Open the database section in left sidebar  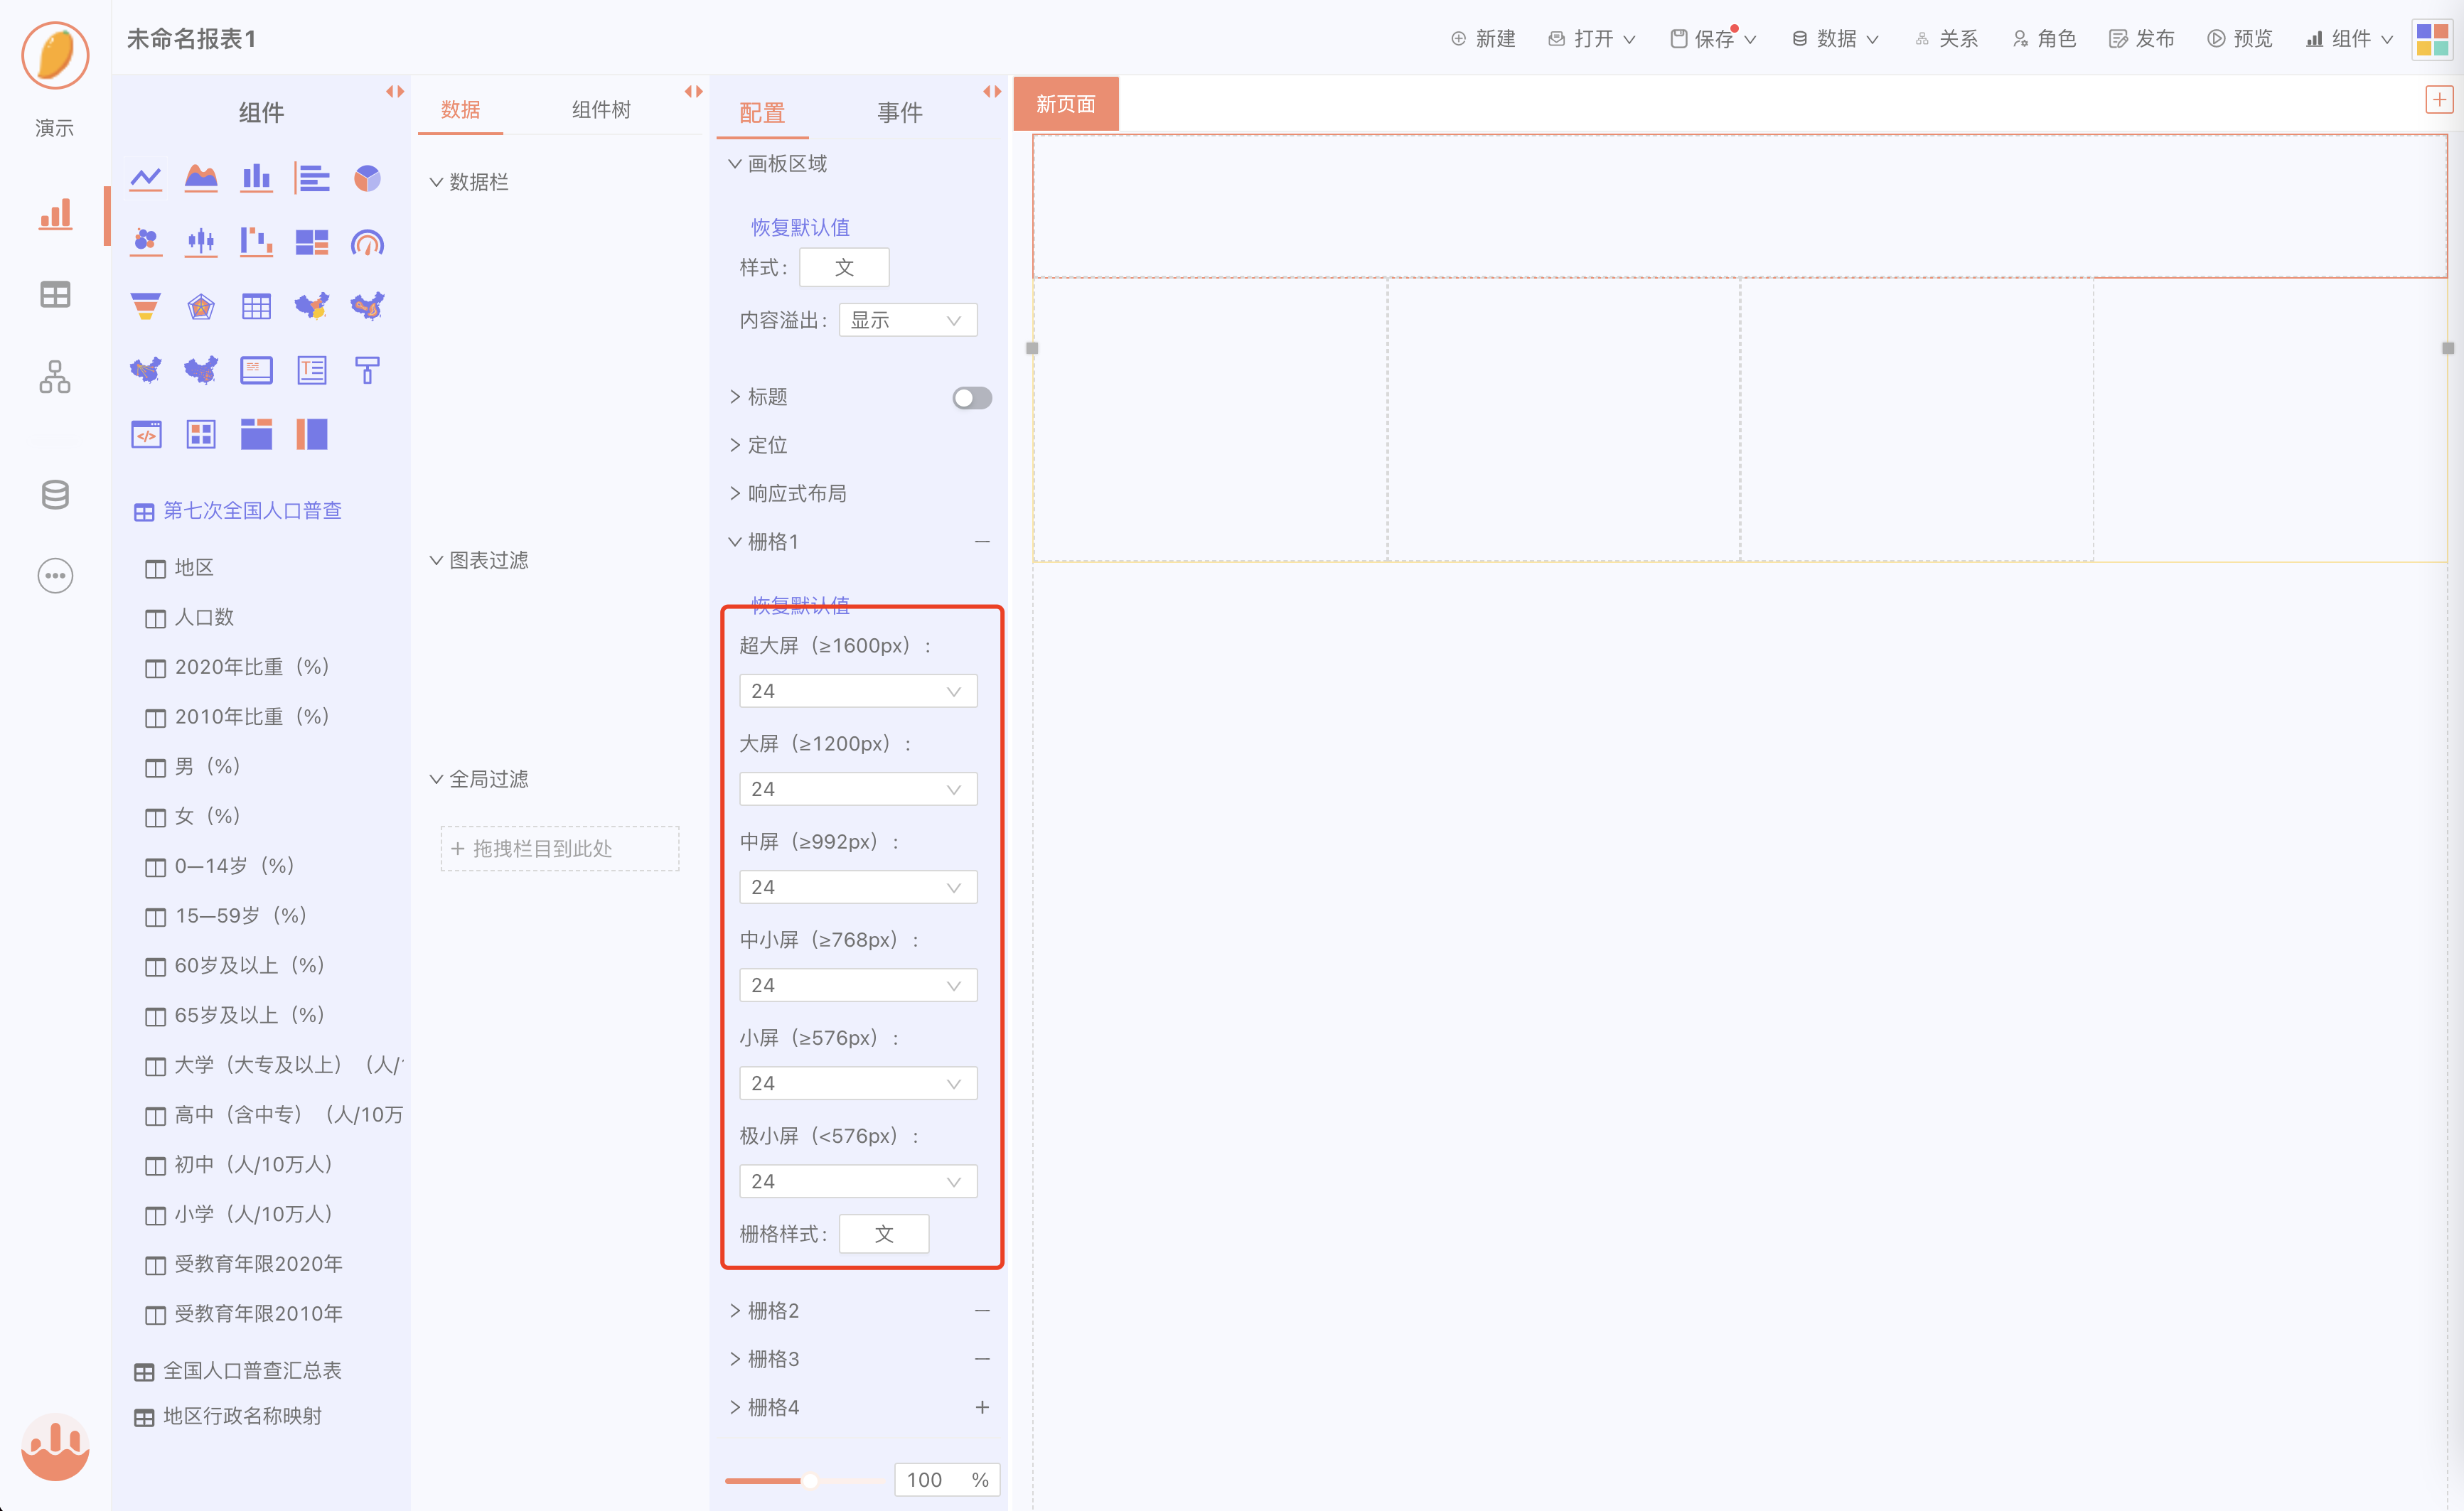click(55, 494)
